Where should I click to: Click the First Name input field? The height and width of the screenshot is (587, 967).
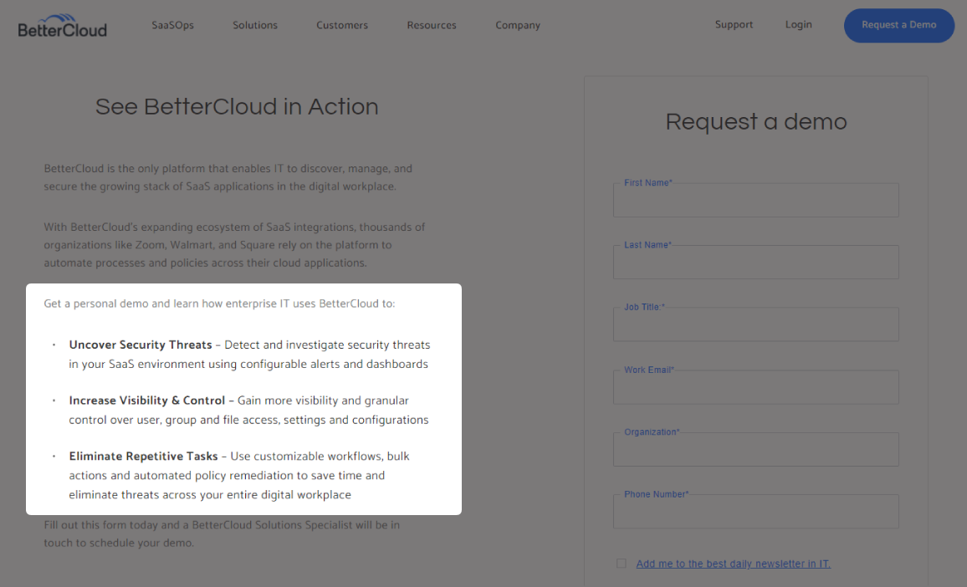[755, 202]
